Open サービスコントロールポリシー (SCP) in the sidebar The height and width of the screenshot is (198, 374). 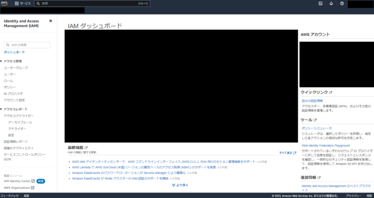(x=25, y=157)
